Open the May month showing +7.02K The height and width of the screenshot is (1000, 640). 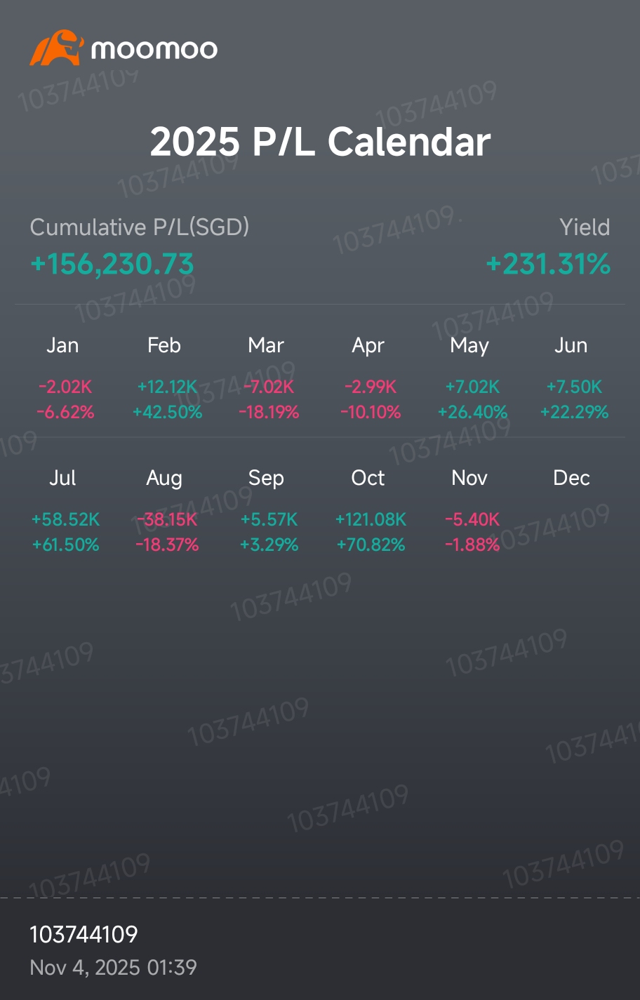(x=472, y=378)
